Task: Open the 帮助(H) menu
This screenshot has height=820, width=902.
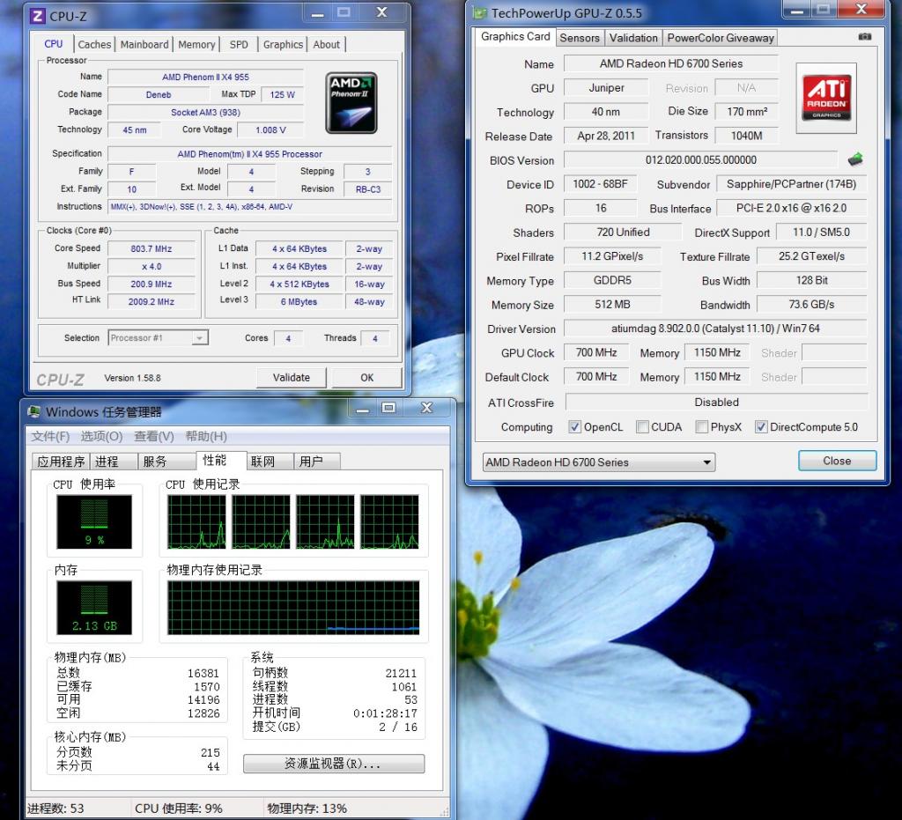Action: [206, 436]
